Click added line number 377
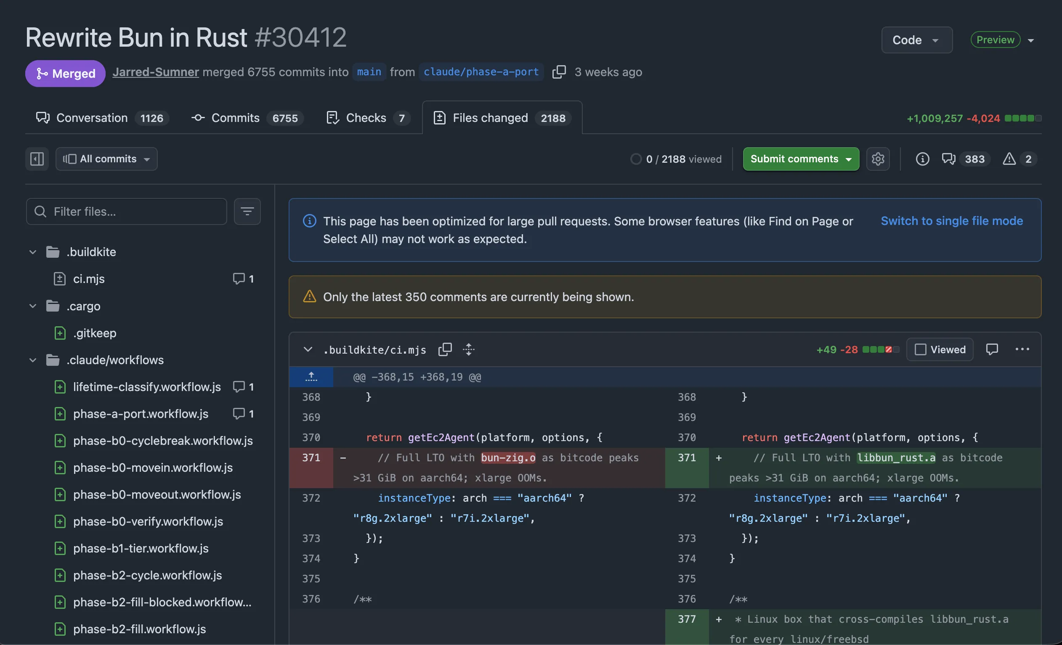Screen dimensions: 1062x645 (x=687, y=619)
